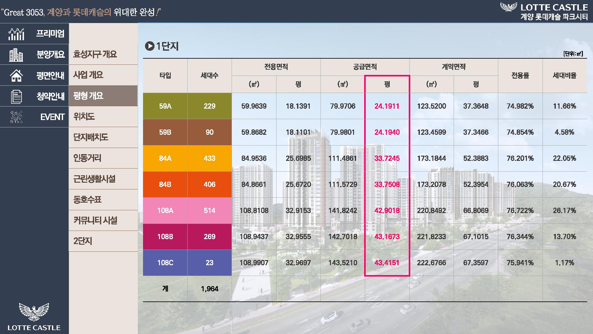Viewport: 593px width, 334px height.
Task: Click the 26.17% household ratio cell
Action: coord(565,211)
